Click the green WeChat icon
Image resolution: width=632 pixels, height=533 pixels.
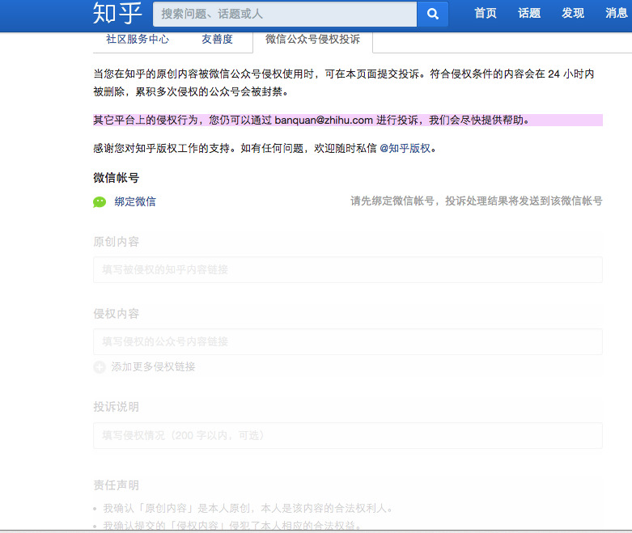[100, 202]
